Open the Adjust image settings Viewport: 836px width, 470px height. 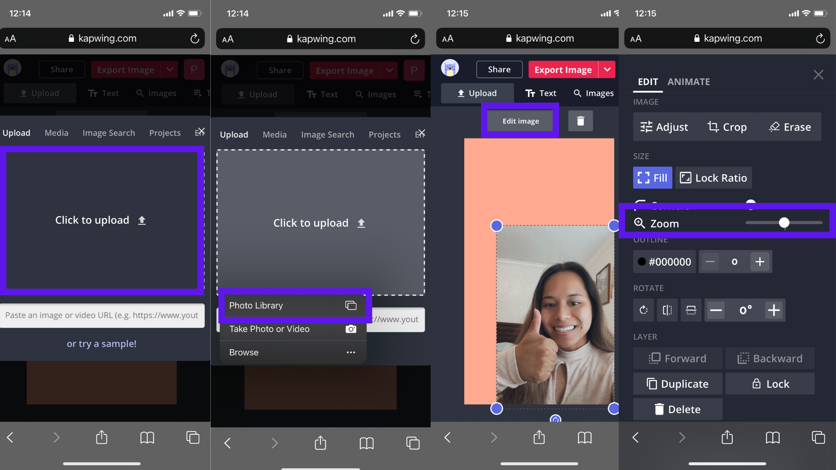pyautogui.click(x=664, y=127)
